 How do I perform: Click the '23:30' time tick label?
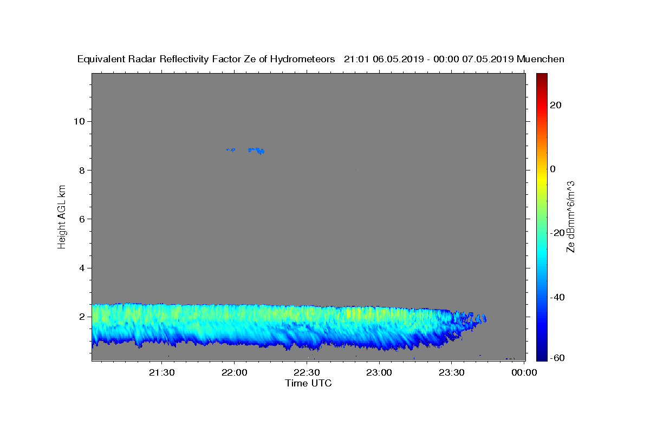(x=451, y=372)
